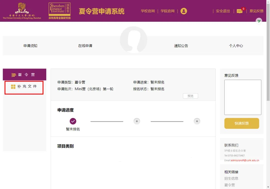
Task: Open the 学校官网 link
Action: pos(148,11)
